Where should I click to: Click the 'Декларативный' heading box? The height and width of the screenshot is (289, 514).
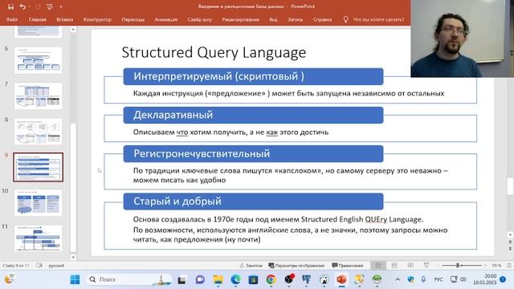(253, 115)
